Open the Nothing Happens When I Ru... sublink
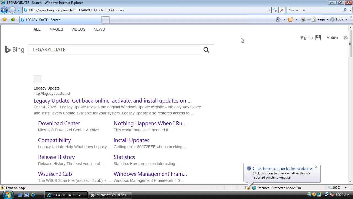353x199 pixels. (150, 123)
